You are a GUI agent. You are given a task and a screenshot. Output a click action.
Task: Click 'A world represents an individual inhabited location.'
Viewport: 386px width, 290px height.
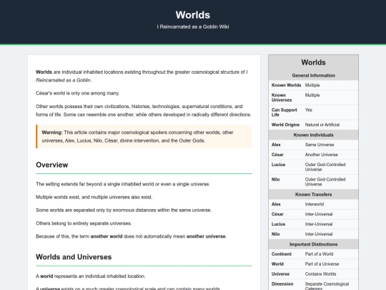point(90,276)
